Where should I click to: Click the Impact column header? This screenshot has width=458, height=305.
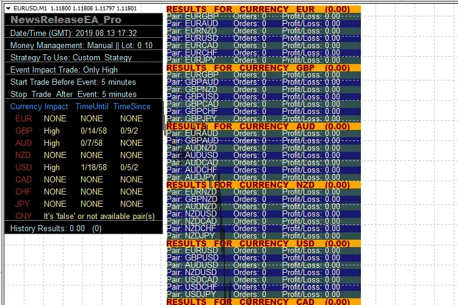[x=56, y=106]
